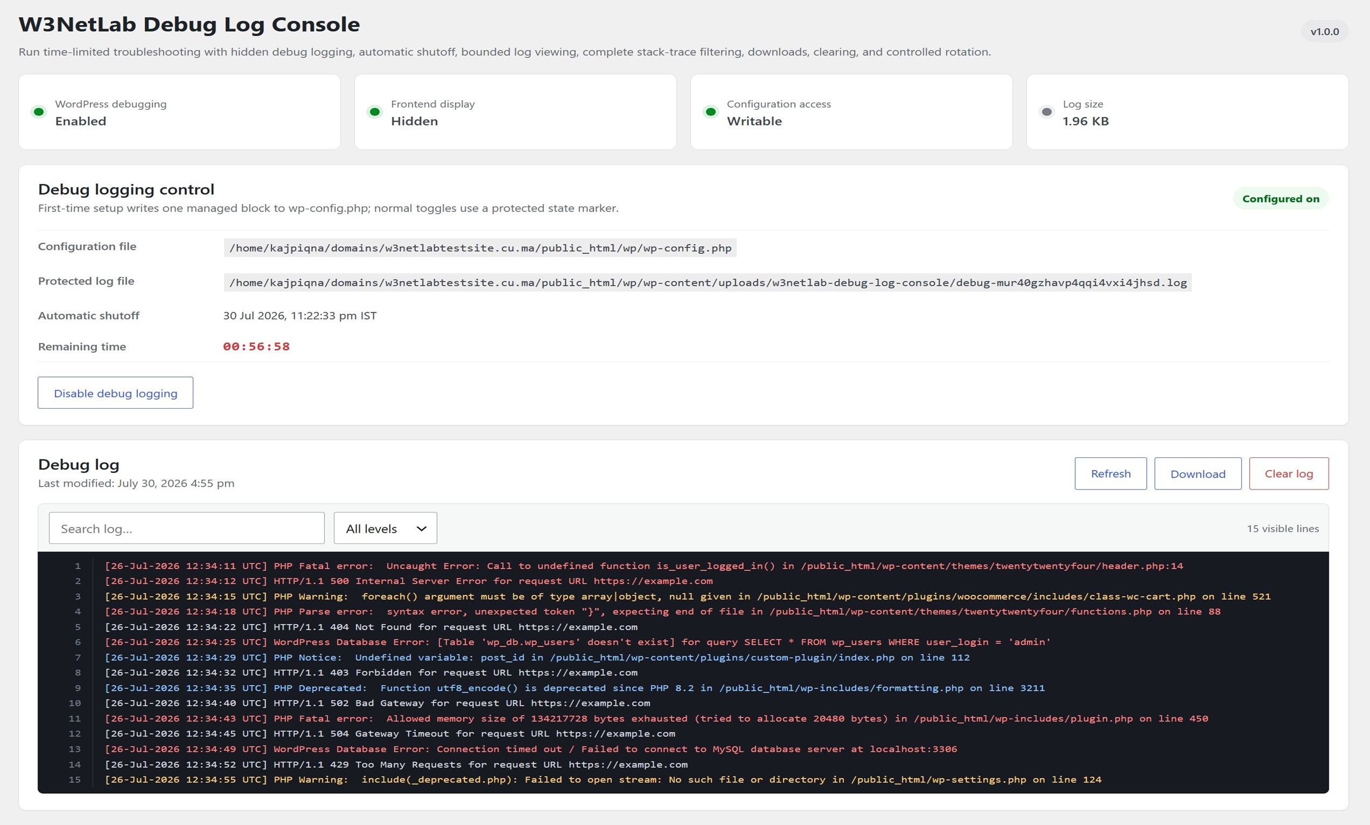1370x825 pixels.
Task: Click log line 8 403 Forbidden
Action: point(371,673)
